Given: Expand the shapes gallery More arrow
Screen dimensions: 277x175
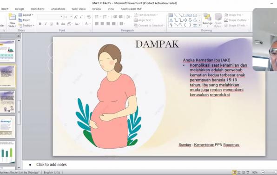Looking at the screenshot, I should pos(200,25).
